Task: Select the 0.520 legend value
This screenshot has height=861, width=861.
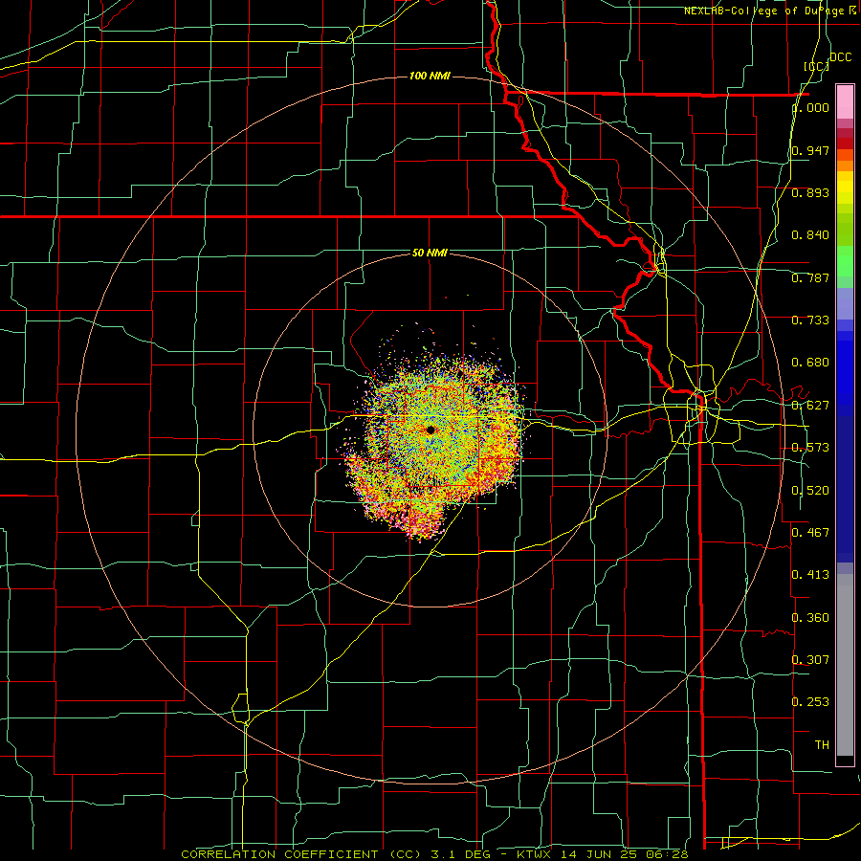Action: [810, 491]
